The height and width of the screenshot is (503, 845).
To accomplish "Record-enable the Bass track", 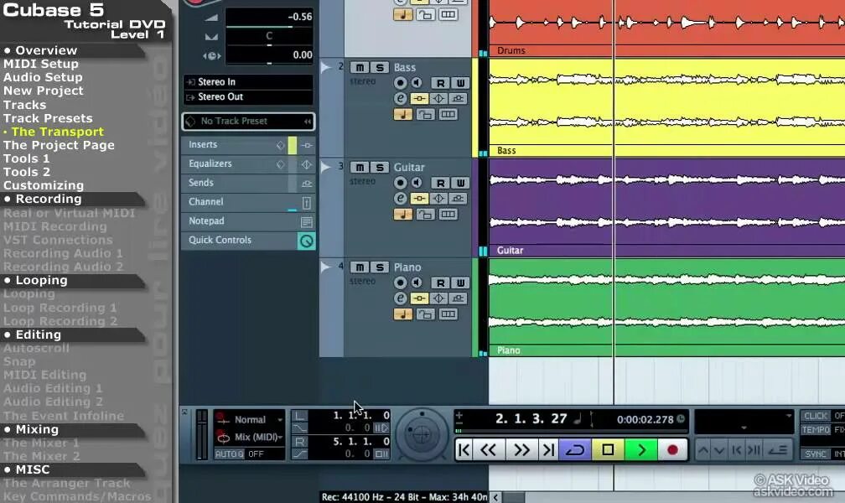I will point(400,83).
